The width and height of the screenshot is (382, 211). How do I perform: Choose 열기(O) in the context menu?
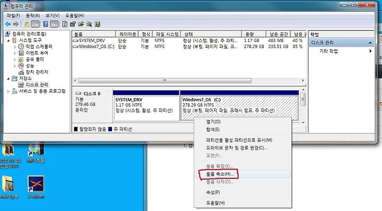[x=242, y=122]
